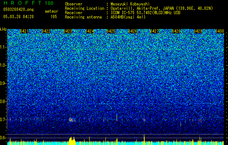
Task: Click the 1.0 kHz axis label
Action: coord(3,65)
